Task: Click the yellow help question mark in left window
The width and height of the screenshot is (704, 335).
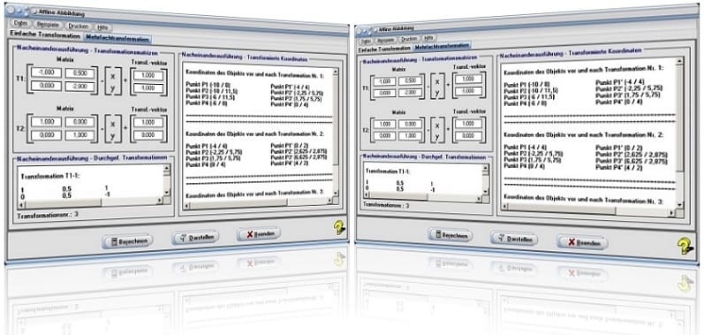Action: pos(340,228)
